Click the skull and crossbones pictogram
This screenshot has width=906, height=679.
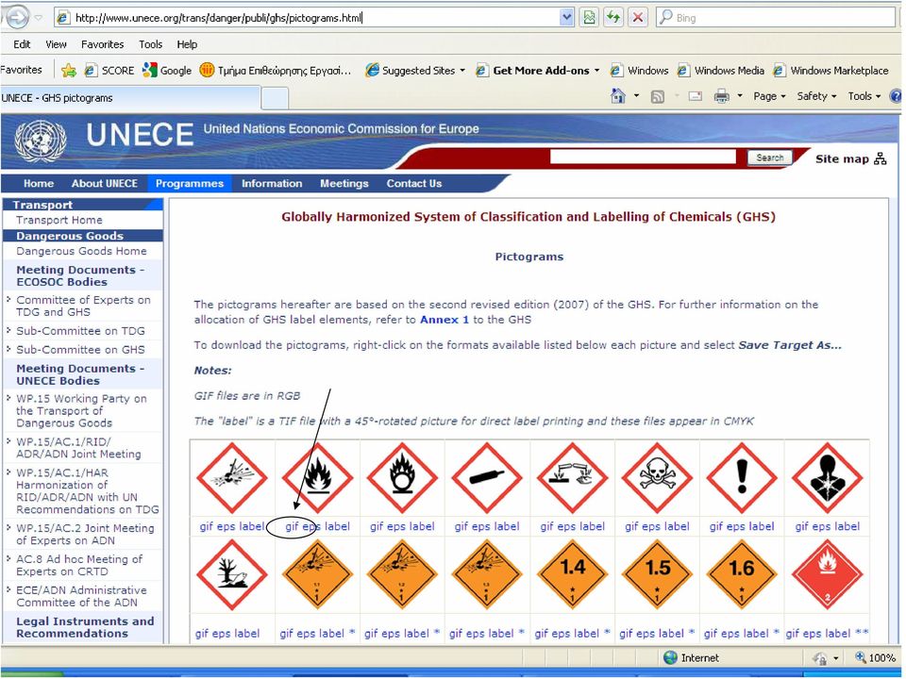657,477
